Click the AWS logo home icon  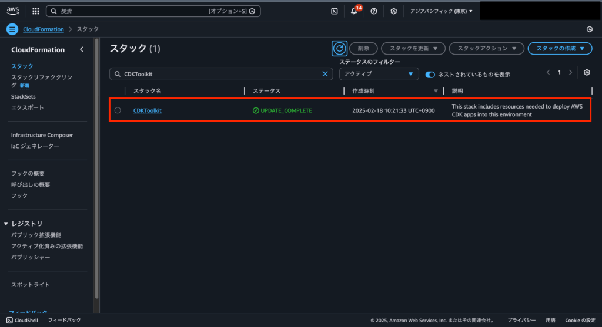(x=13, y=11)
